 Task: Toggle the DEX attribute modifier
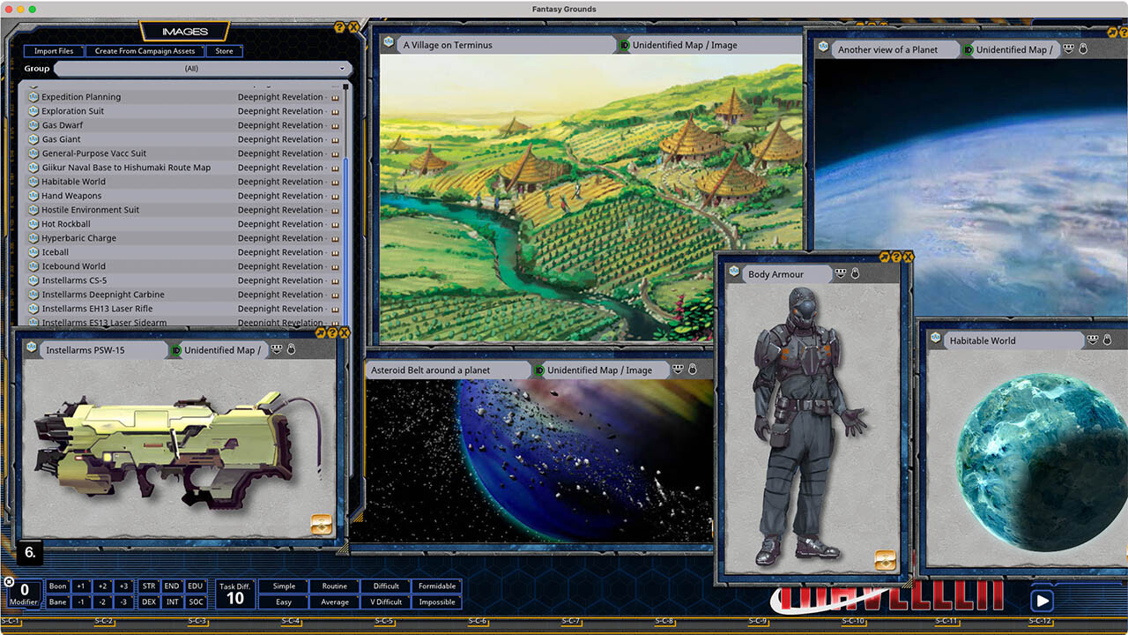pos(148,601)
